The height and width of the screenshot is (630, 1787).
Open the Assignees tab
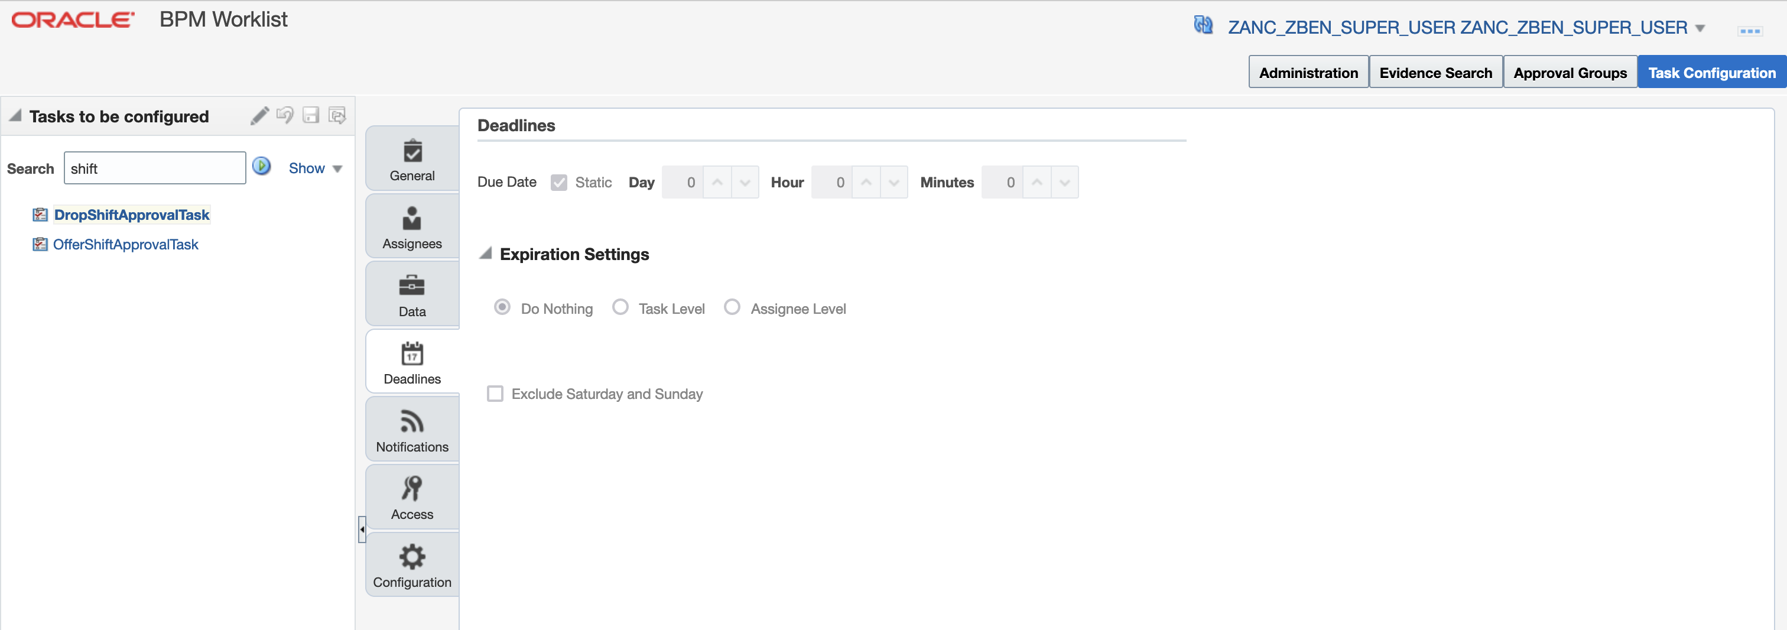coord(412,227)
